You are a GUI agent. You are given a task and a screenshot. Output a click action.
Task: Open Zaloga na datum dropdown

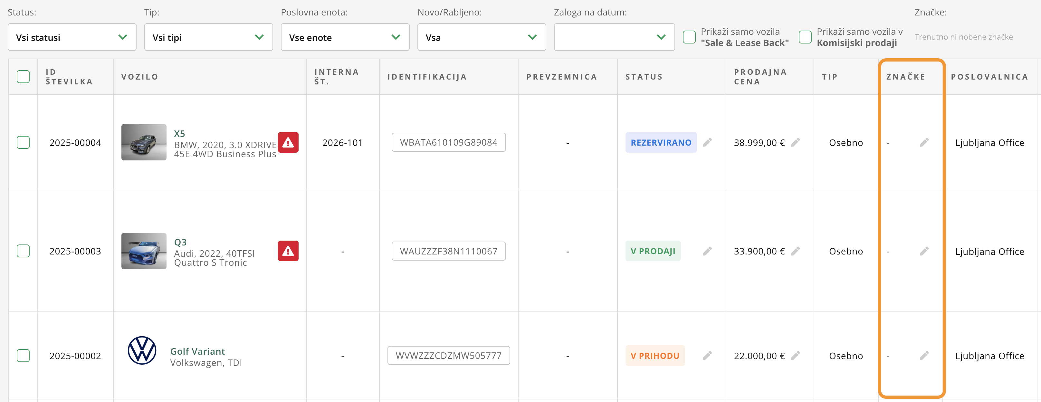coord(614,37)
